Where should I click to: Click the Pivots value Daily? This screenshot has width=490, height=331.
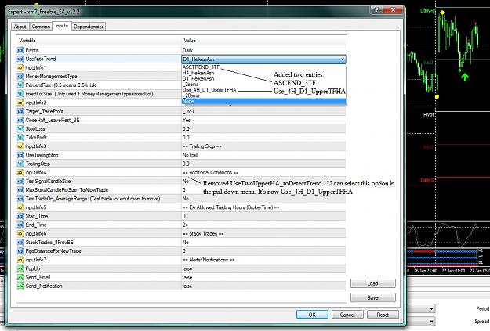[x=187, y=50]
